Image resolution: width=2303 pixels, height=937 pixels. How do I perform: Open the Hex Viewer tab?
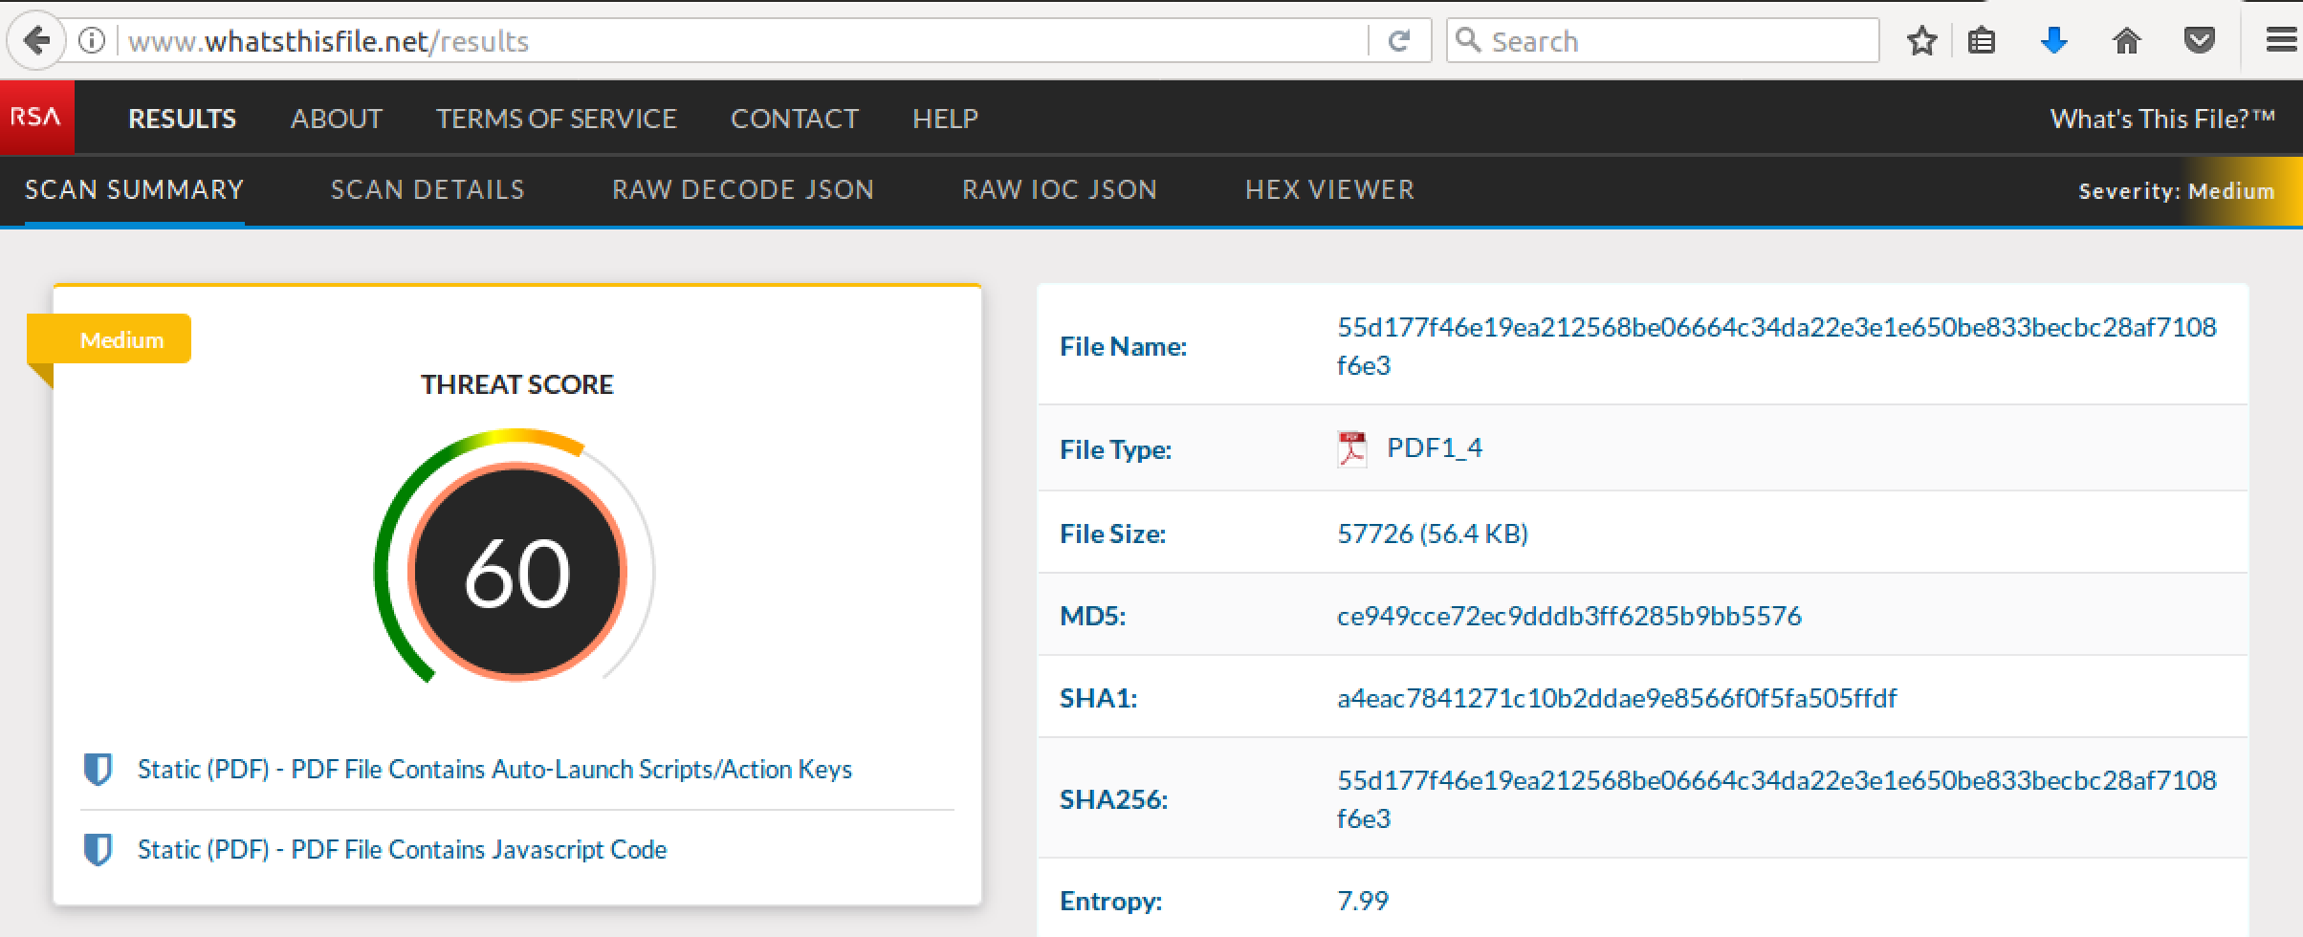pos(1329,189)
